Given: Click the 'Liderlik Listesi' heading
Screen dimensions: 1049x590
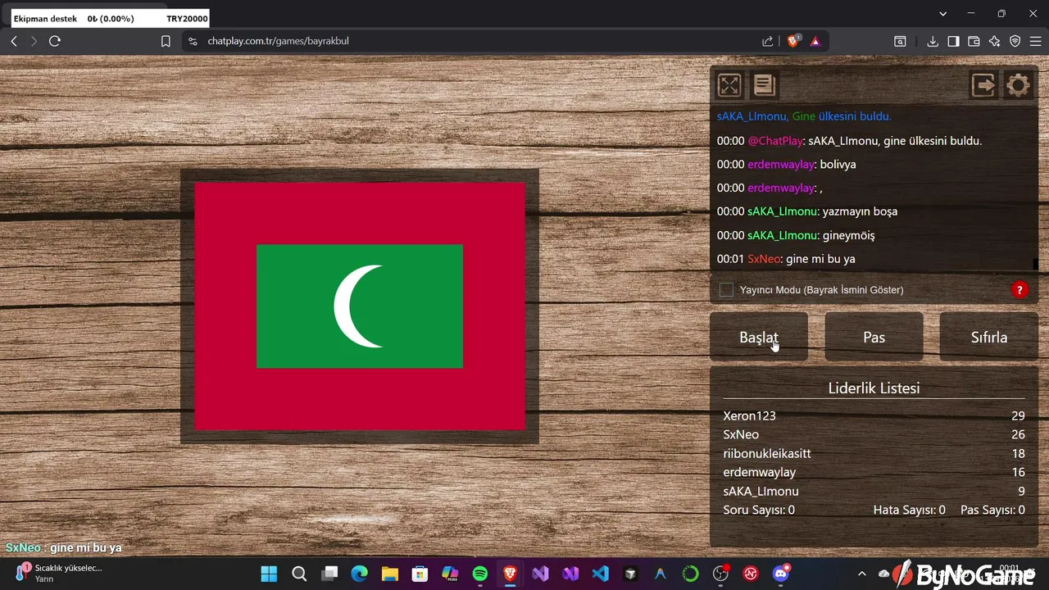Looking at the screenshot, I should pyautogui.click(x=874, y=388).
